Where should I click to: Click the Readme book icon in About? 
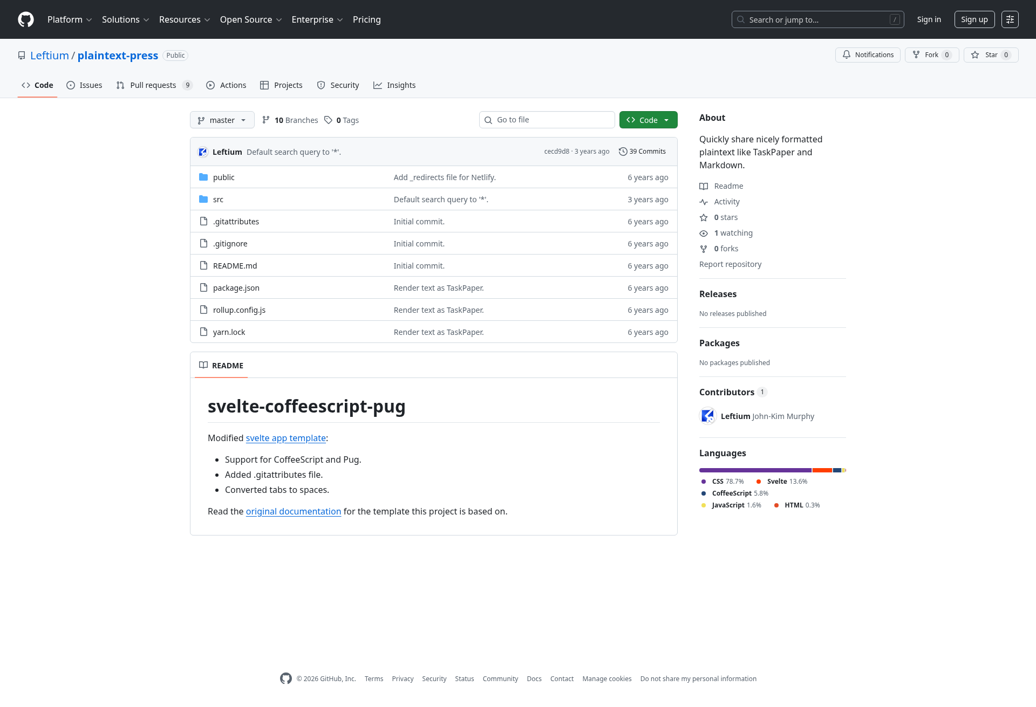(704, 186)
